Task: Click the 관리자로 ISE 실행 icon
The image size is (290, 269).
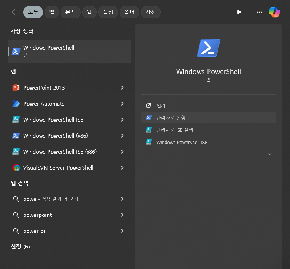Action: click(149, 130)
